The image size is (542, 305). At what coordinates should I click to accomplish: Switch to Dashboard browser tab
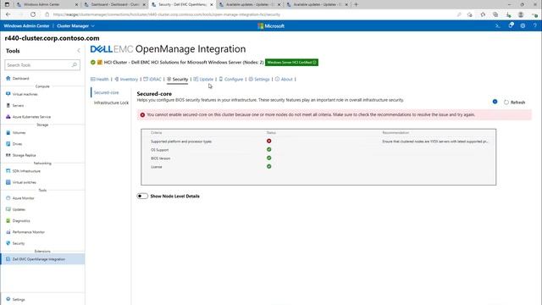coord(114,4)
